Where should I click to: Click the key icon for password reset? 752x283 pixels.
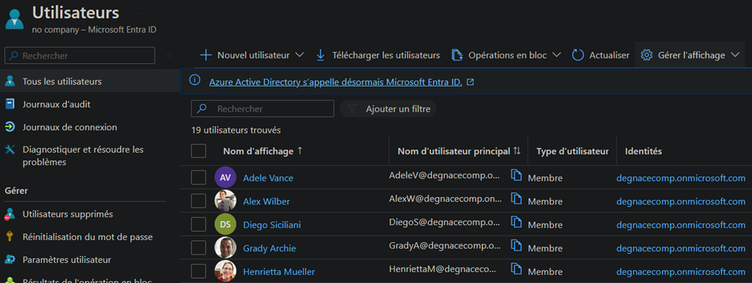tap(9, 237)
